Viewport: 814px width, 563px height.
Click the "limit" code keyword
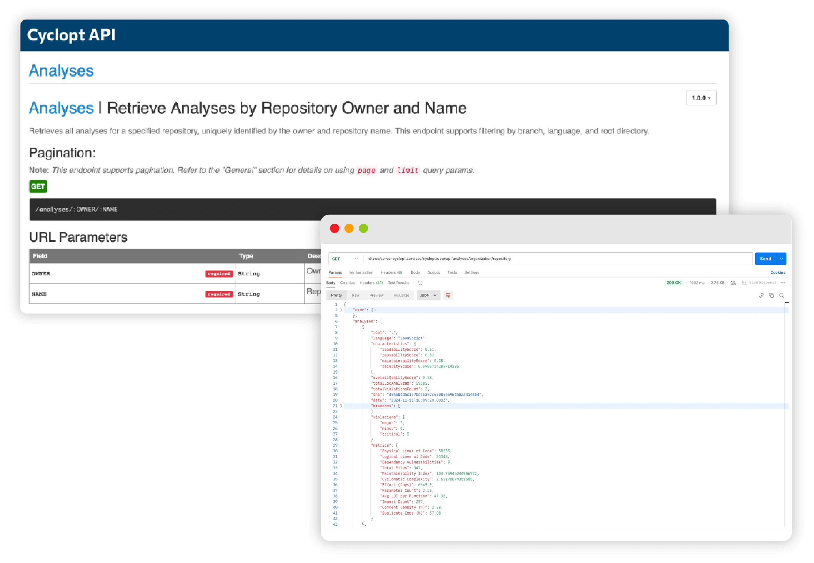[408, 170]
